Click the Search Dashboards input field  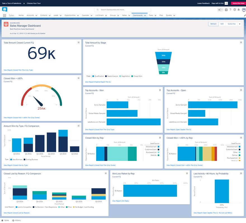click(x=123, y=10)
